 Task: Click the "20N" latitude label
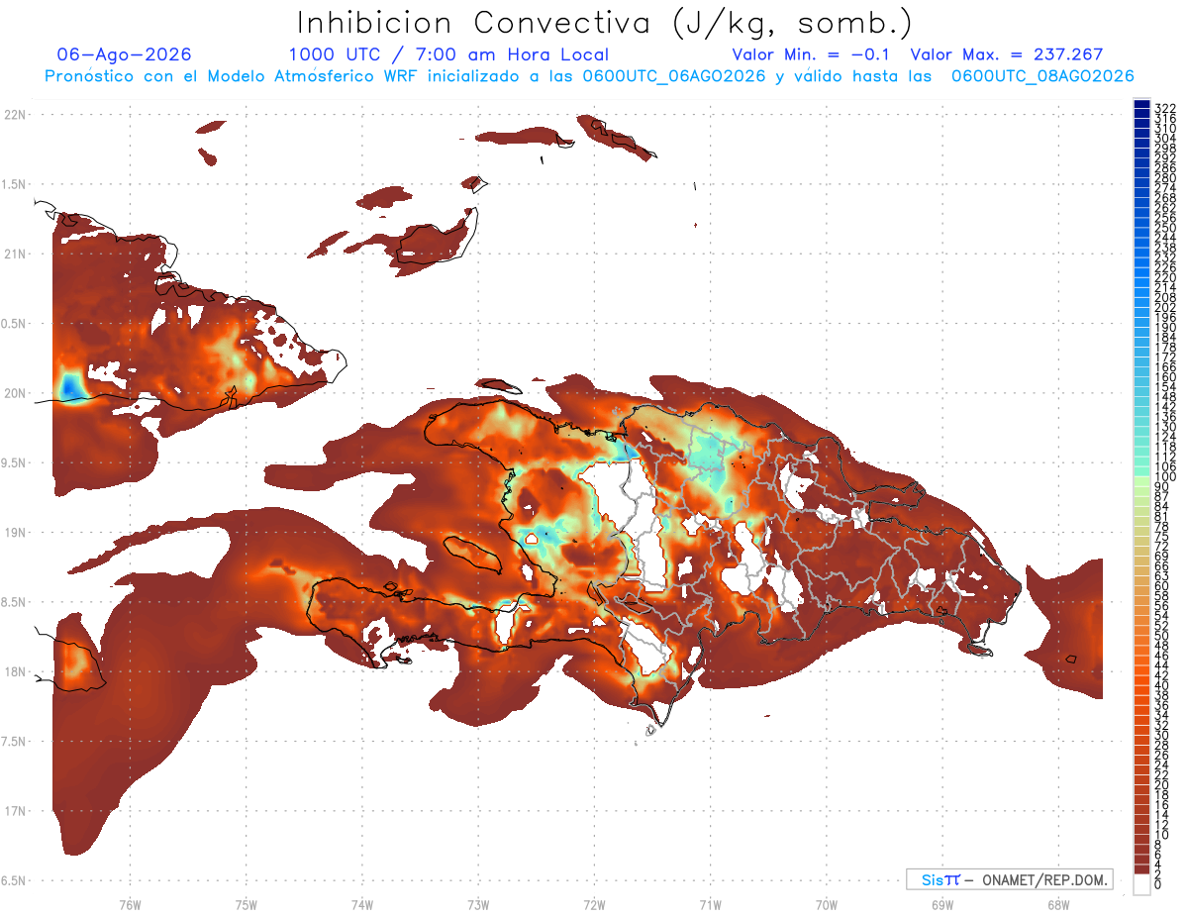pos(15,393)
